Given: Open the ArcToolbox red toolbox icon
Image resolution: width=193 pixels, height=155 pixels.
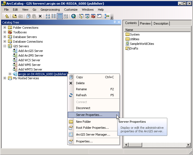Looking at the screenshot, I should coord(93,16).
